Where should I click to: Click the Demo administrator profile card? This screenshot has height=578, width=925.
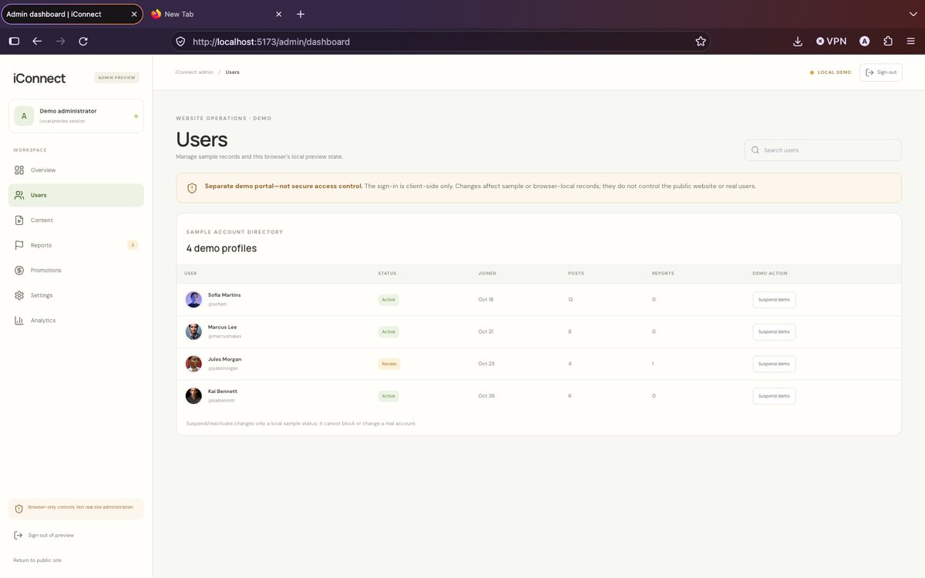click(76, 116)
